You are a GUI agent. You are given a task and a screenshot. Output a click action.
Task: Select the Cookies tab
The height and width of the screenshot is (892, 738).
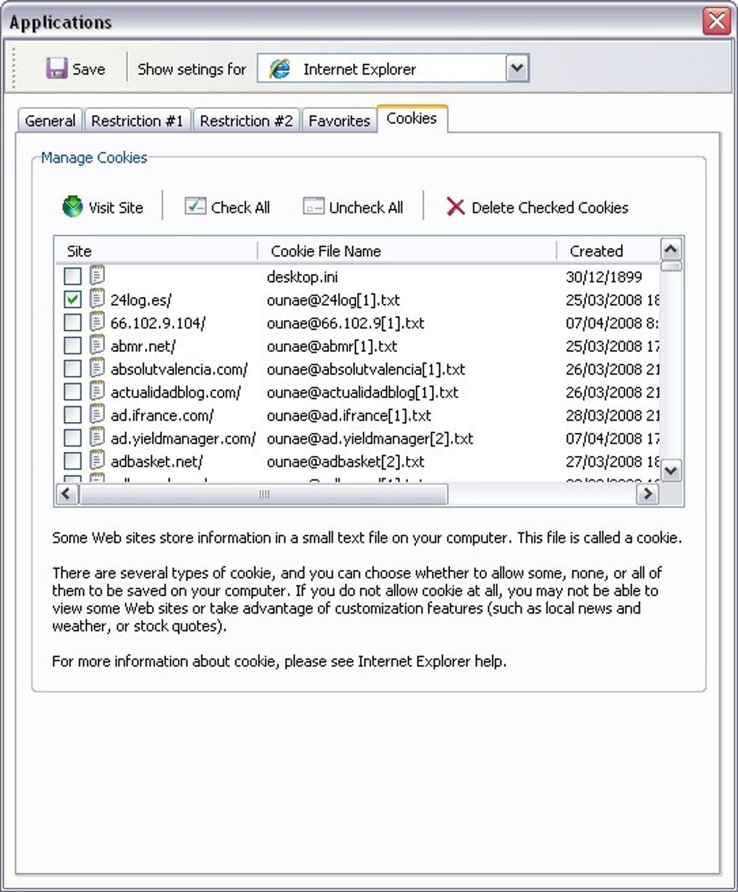pyautogui.click(x=412, y=119)
